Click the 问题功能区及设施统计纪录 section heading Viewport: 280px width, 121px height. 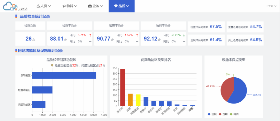[x=40, y=51]
